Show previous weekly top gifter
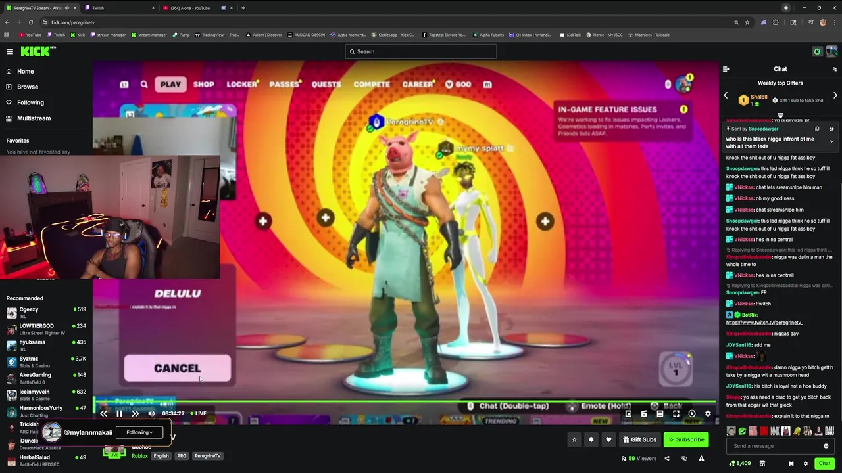842x473 pixels. point(726,95)
